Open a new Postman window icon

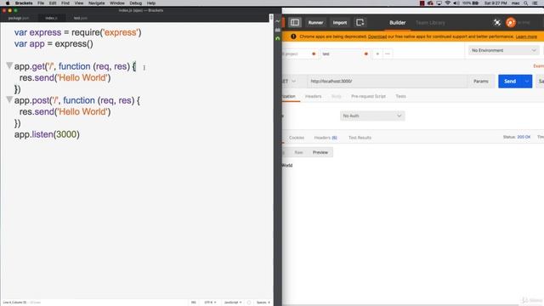(x=360, y=23)
